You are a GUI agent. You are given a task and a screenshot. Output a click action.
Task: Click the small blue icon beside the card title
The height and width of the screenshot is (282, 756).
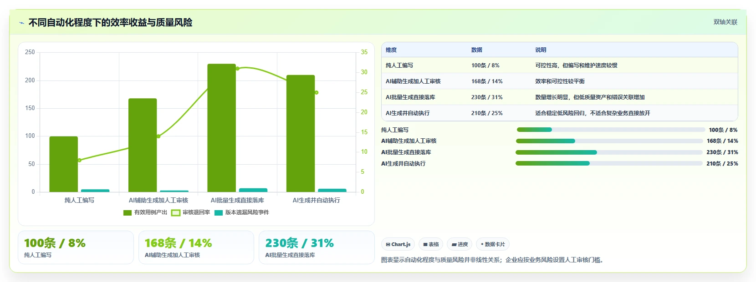click(21, 23)
